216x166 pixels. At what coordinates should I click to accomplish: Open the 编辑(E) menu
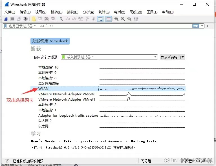click(x=25, y=12)
